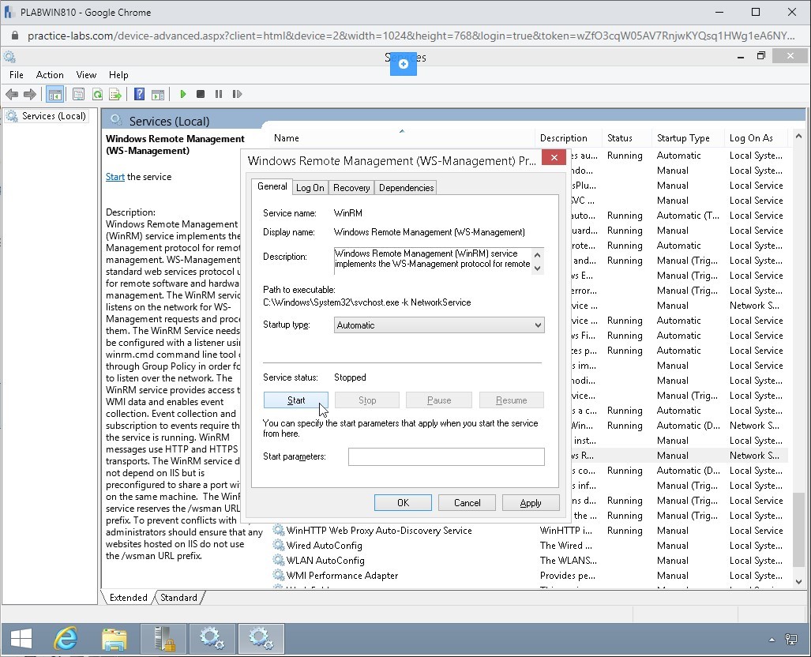Click the services list scrollbar down arrow
This screenshot has width=811, height=657.
(x=798, y=581)
